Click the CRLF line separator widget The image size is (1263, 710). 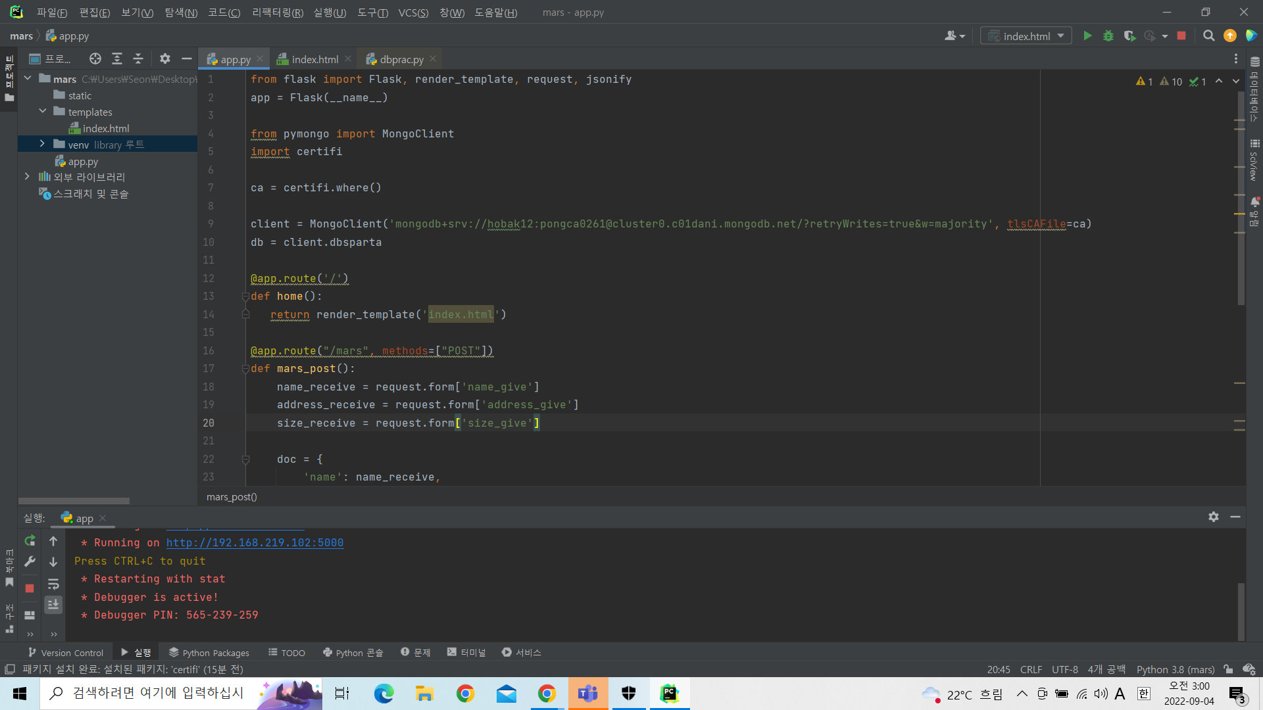tap(1031, 669)
